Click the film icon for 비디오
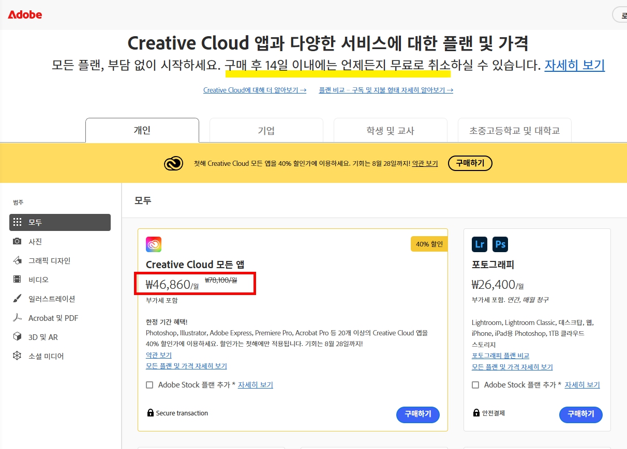 (x=18, y=280)
